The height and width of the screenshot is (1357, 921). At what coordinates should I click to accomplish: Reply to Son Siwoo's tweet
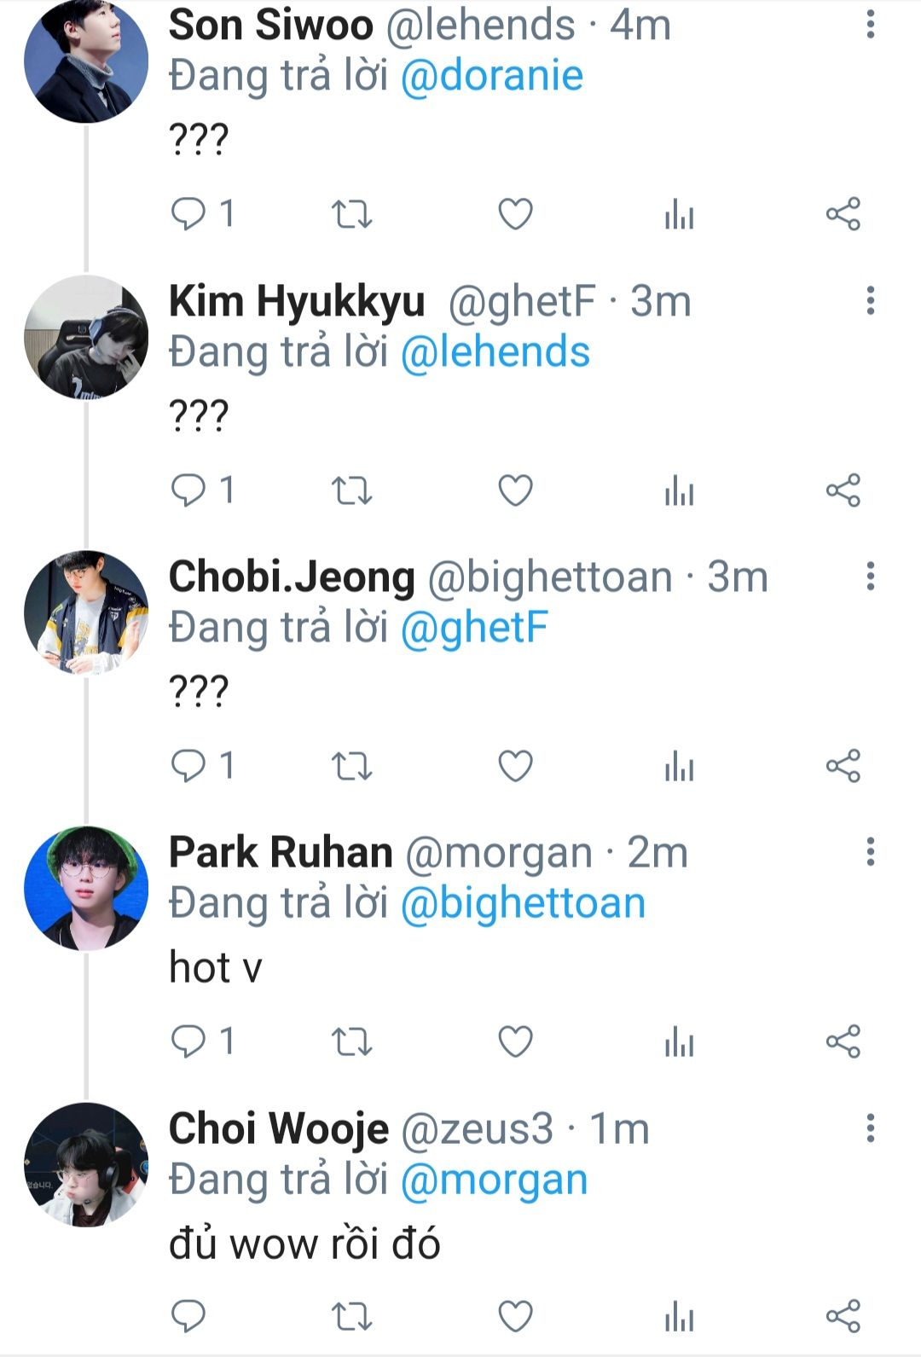[188, 213]
